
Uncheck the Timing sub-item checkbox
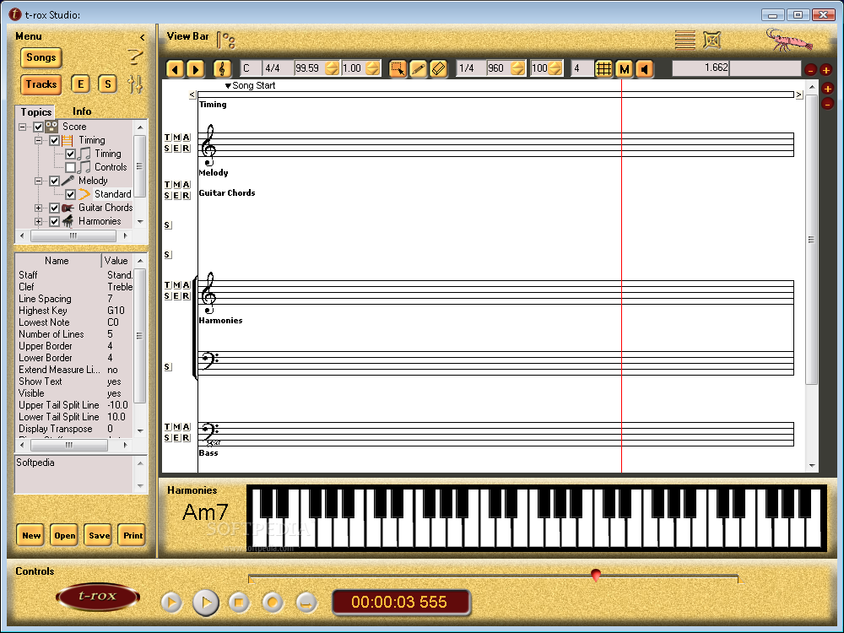point(71,154)
